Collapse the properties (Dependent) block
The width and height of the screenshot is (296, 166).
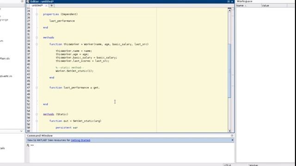pyautogui.click(x=37, y=14)
